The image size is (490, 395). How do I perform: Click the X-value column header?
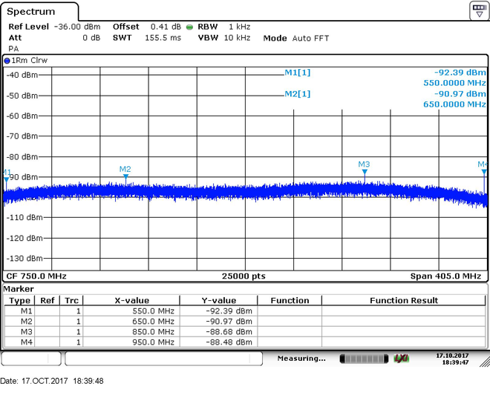(x=131, y=300)
